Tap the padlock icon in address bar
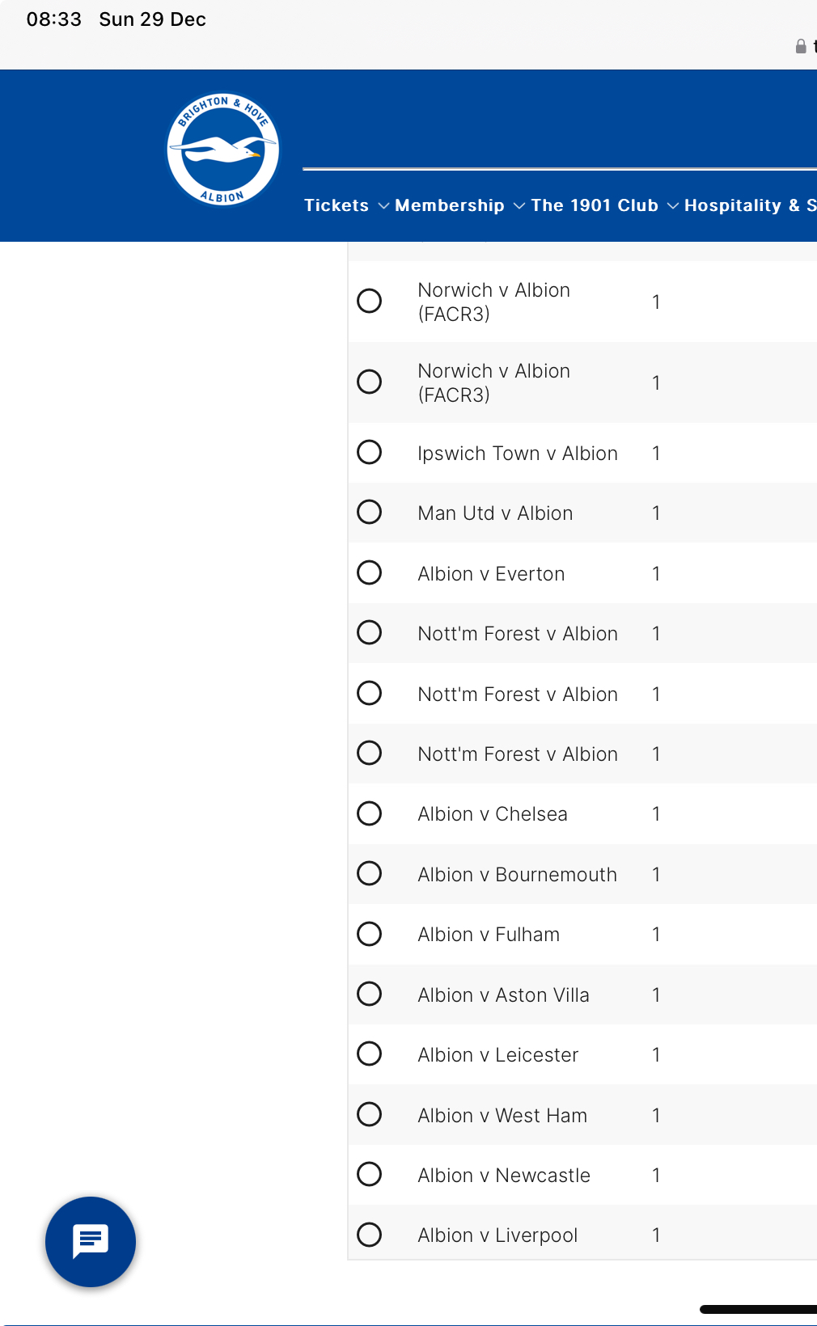Screen dimensions: 817x1326 coord(800,46)
